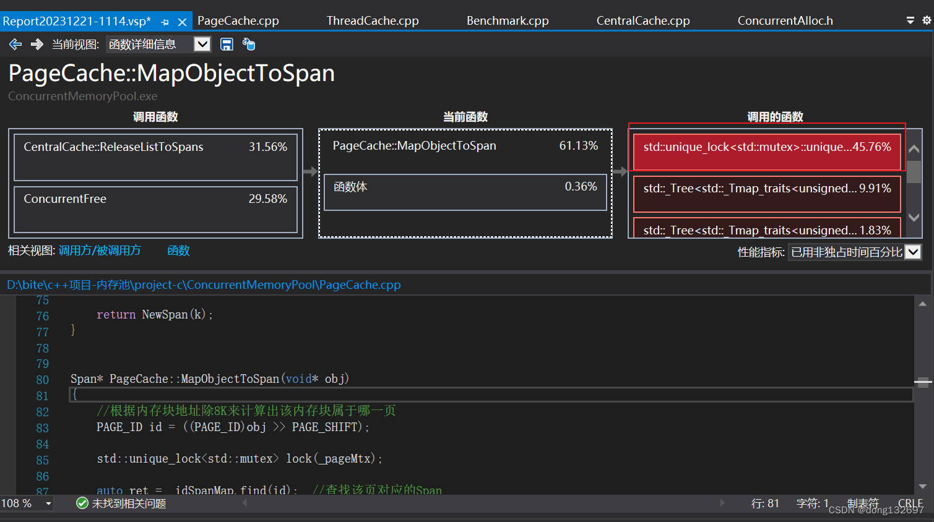Click the export report data icon
Screen dimensions: 934x522
click(x=248, y=44)
